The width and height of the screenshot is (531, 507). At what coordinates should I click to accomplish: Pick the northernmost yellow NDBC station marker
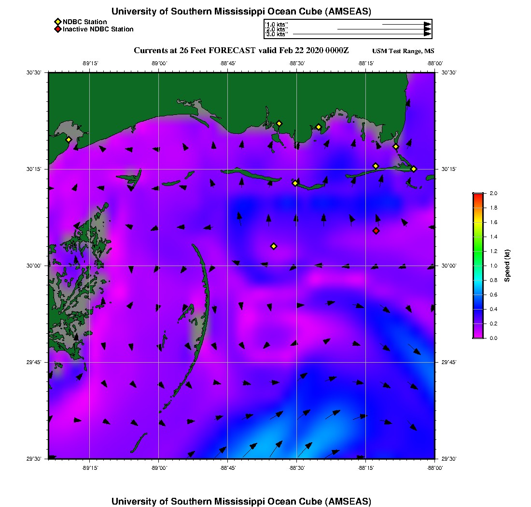279,123
